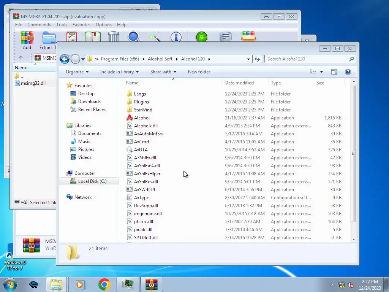Open the Windows Start button
389x292 pixels.
click(x=10, y=284)
